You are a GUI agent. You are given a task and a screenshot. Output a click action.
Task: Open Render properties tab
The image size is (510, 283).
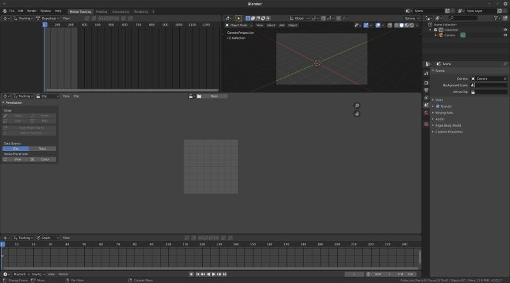(x=426, y=83)
